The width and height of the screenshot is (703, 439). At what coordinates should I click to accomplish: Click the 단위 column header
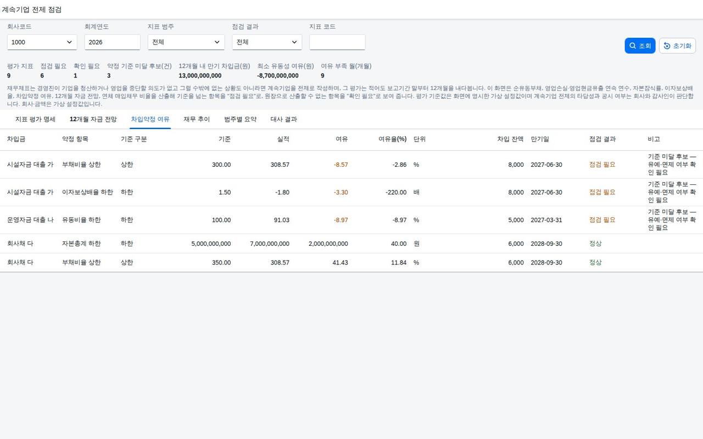[420, 139]
